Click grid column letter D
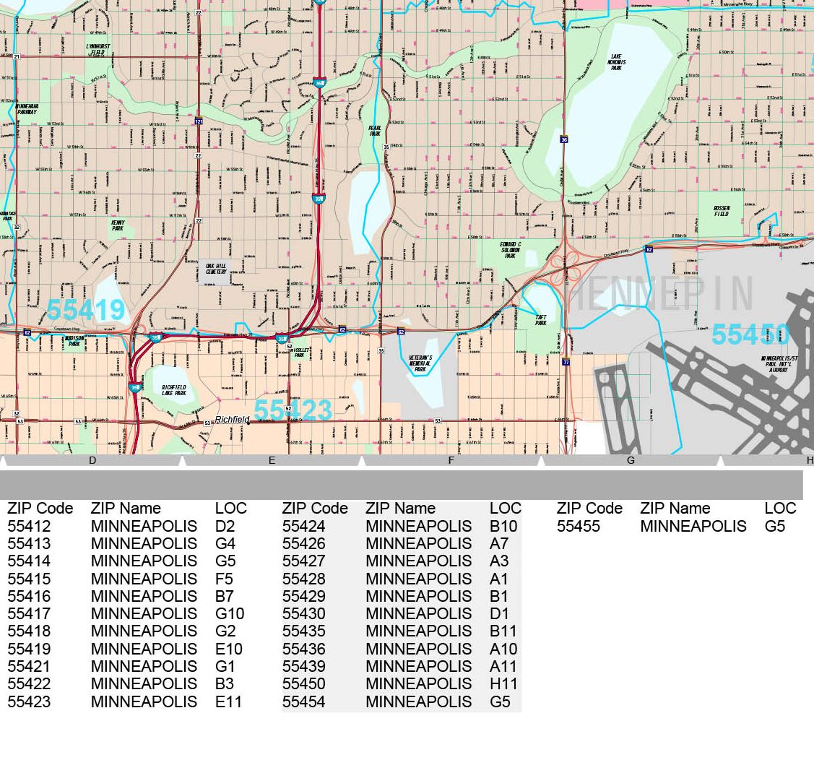Viewport: 814px width, 760px height. click(x=92, y=460)
